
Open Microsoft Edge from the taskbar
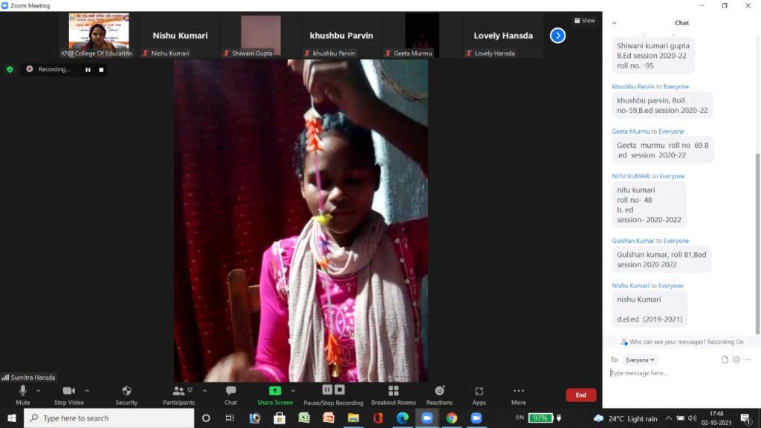(x=402, y=418)
